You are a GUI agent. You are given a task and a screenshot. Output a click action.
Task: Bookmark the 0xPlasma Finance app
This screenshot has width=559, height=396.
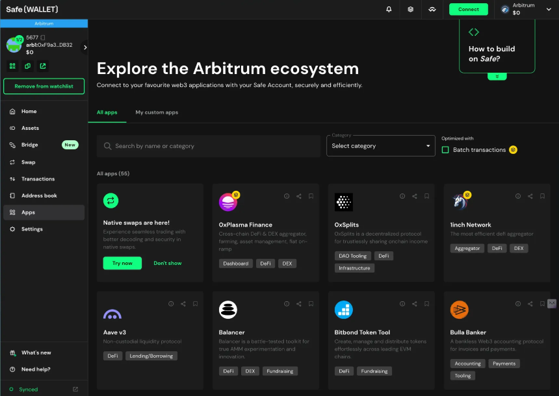311,196
